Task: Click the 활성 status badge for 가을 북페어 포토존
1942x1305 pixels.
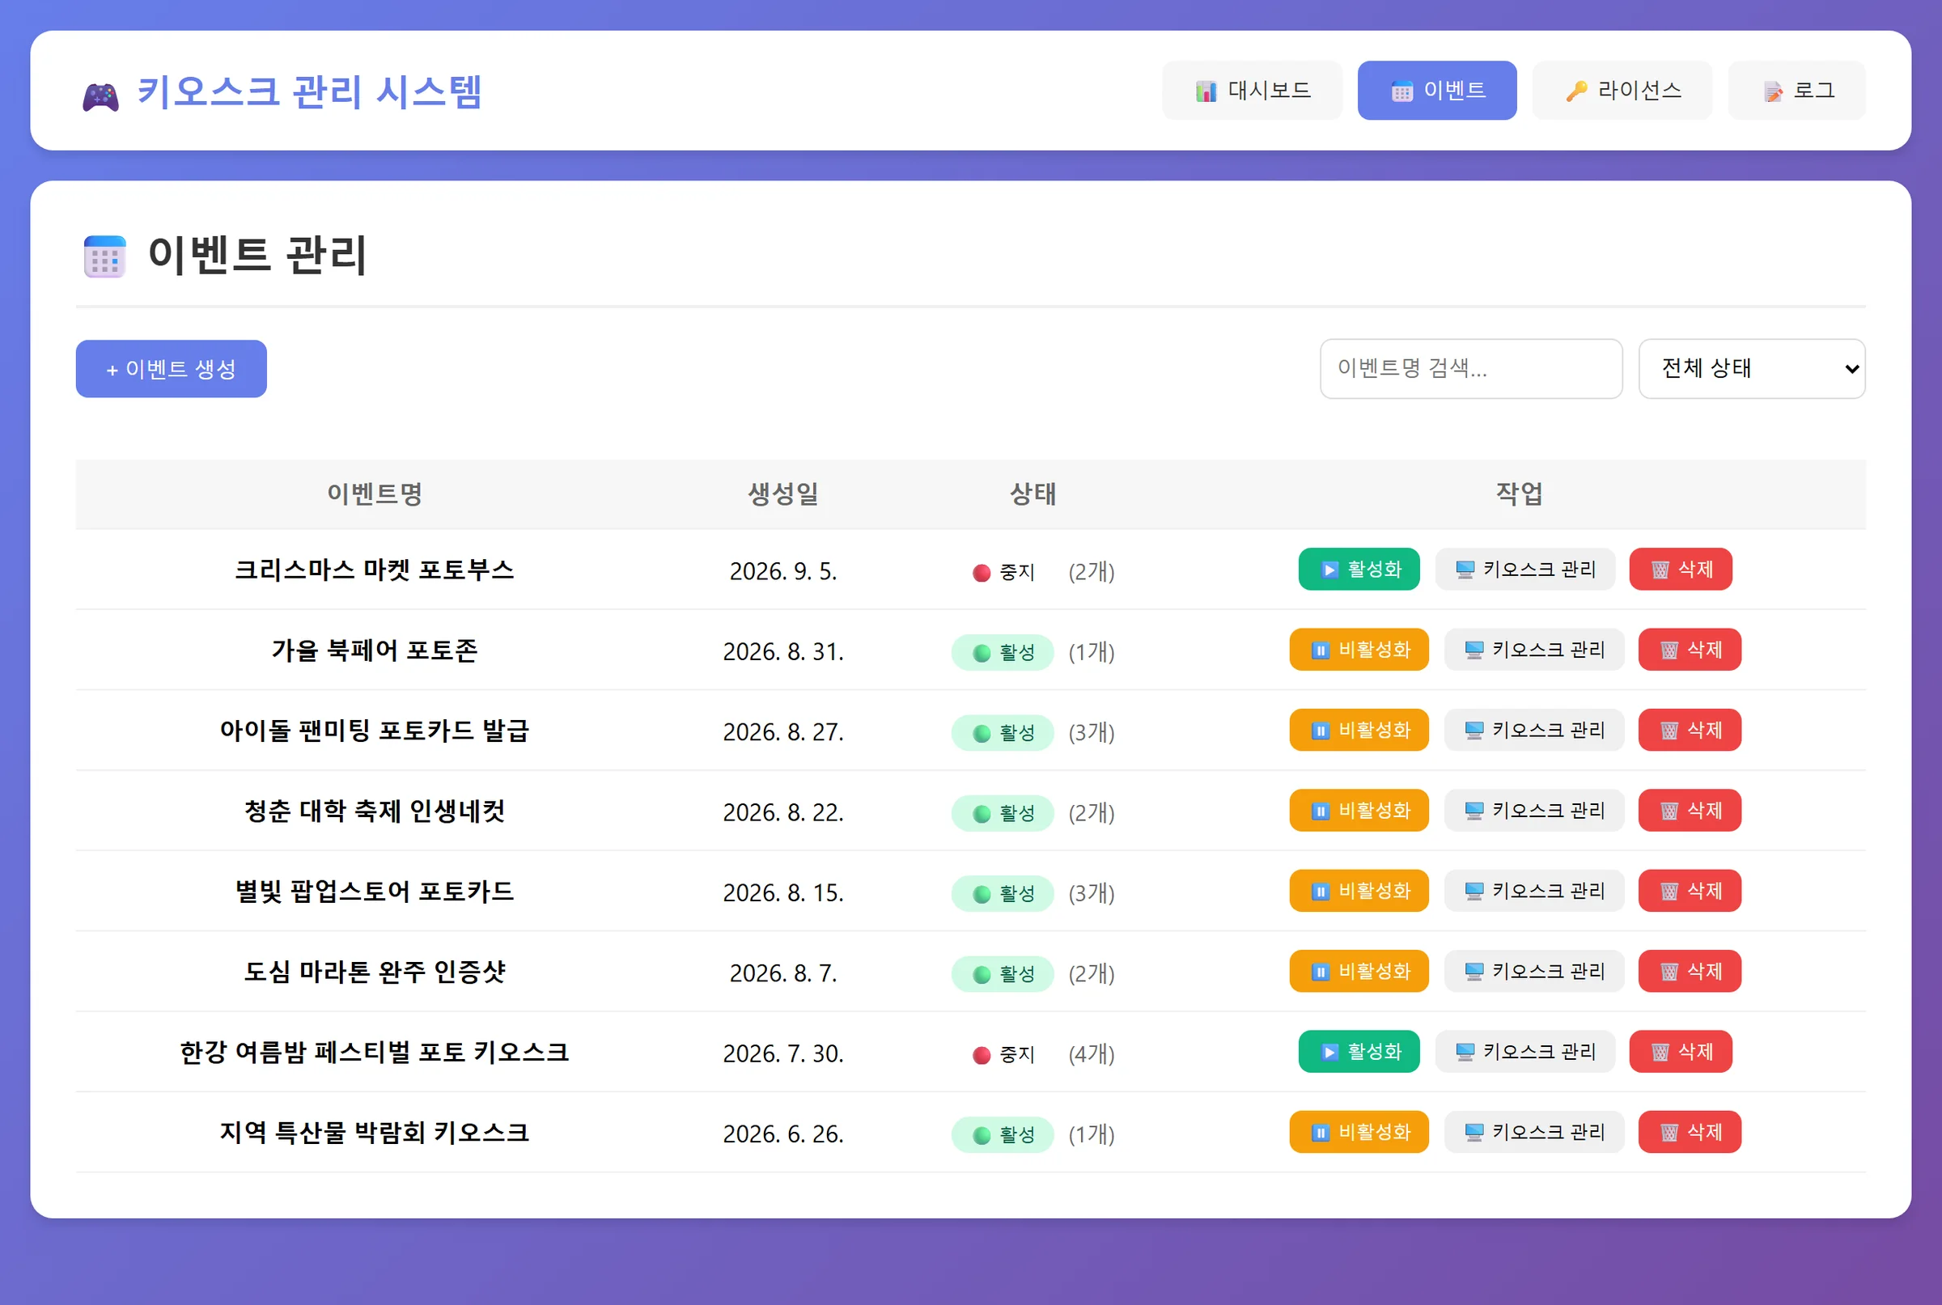Action: (x=1003, y=652)
